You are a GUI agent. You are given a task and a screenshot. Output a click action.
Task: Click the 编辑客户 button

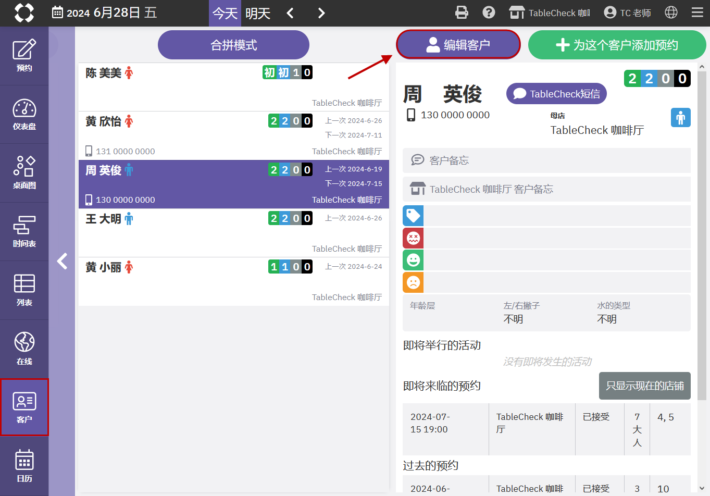point(458,44)
